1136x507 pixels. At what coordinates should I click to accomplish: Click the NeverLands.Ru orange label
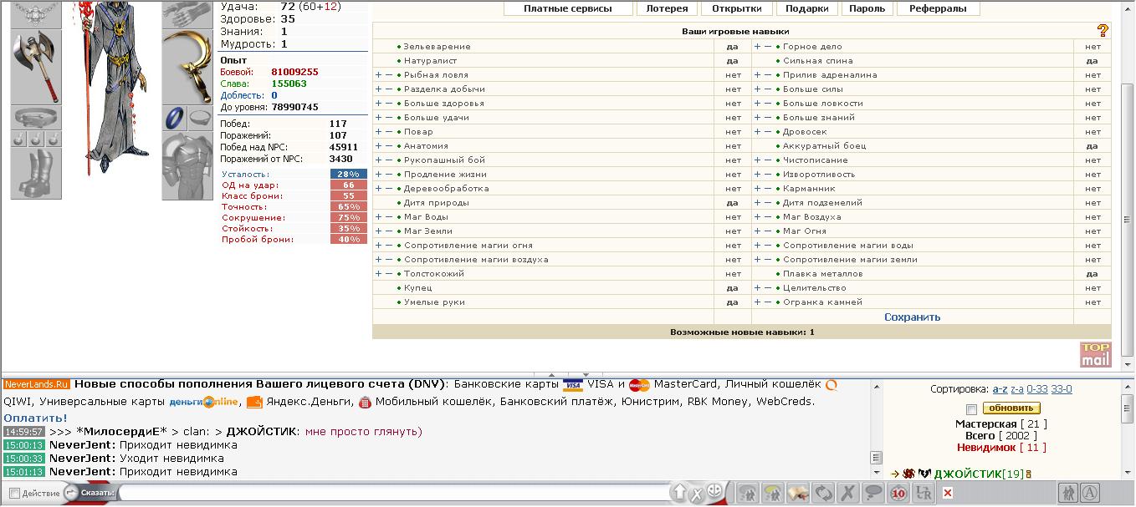click(36, 384)
